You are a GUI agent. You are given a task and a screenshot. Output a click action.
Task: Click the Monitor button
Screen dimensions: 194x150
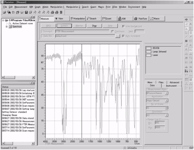79,26
